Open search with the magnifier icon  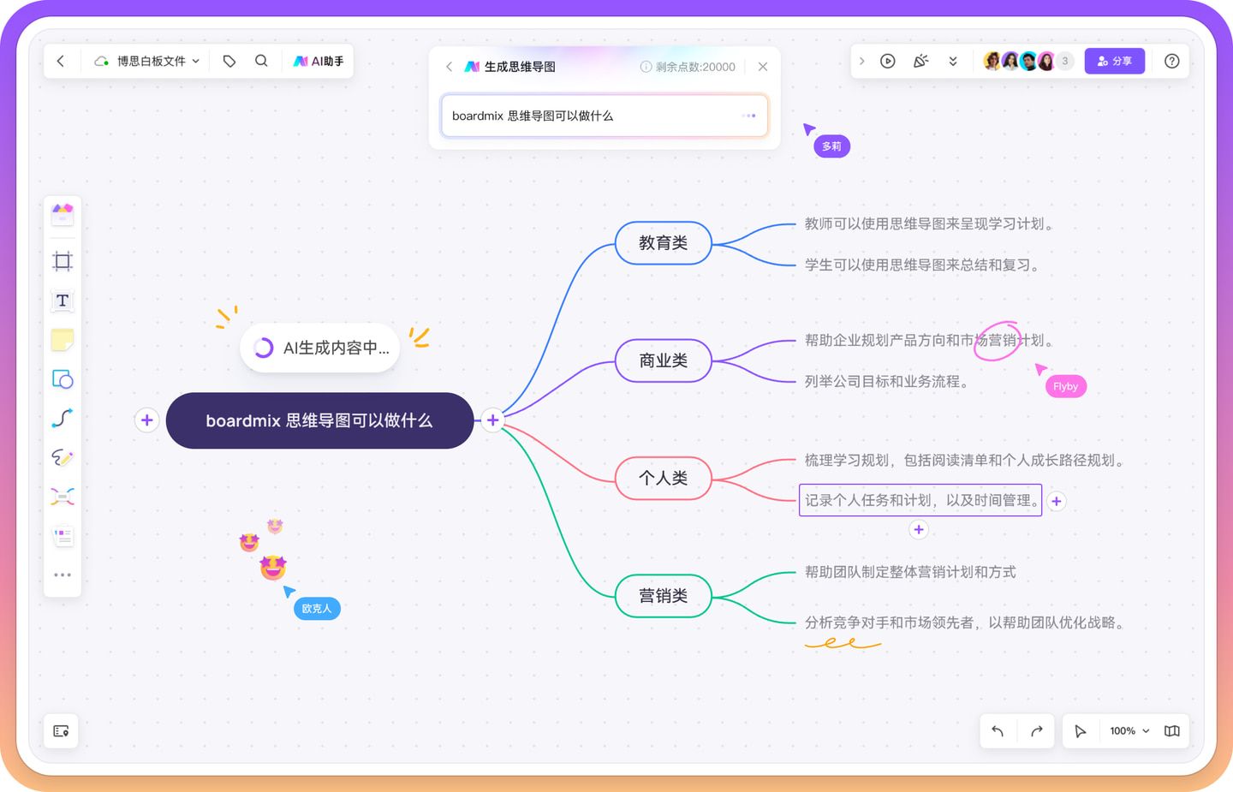[261, 61]
